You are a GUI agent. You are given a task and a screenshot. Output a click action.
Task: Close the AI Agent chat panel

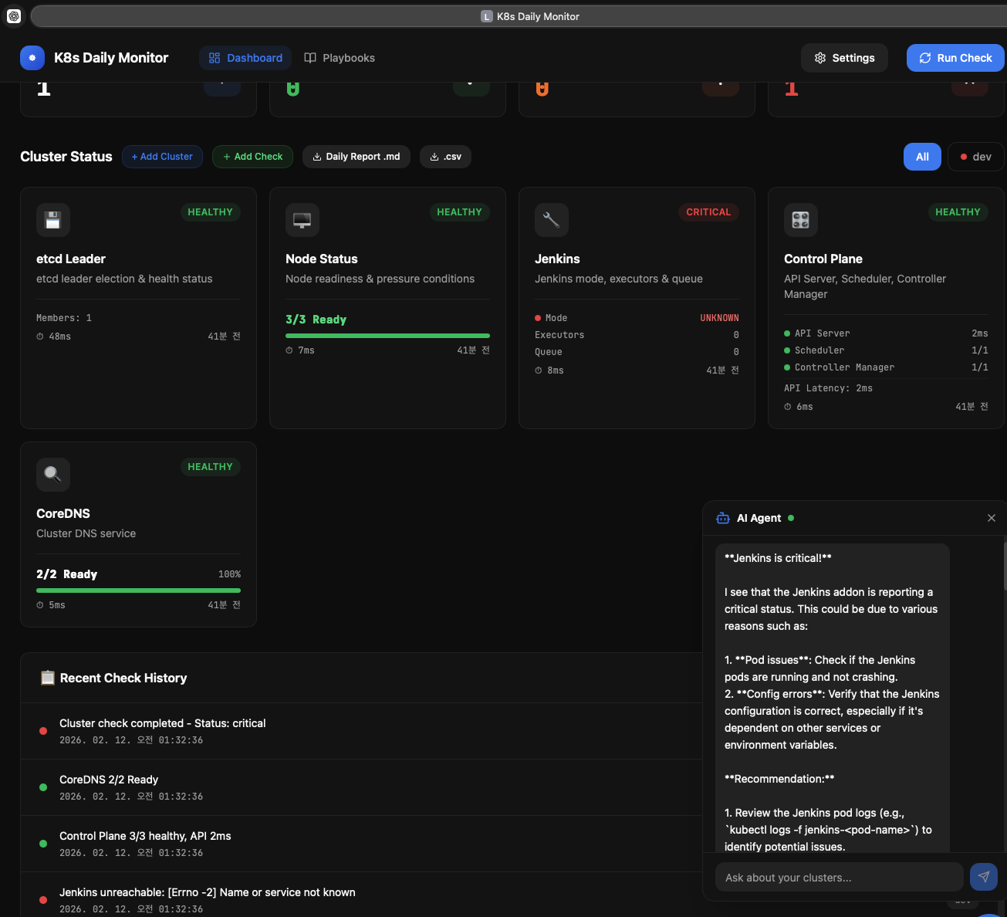click(x=992, y=518)
